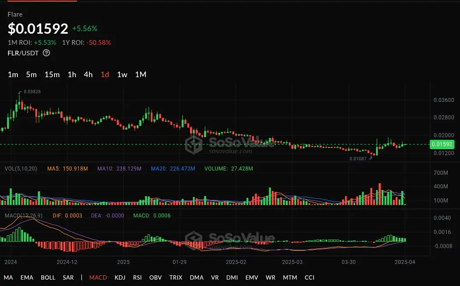
Task: Click the 2025-03 date axis label
Action: (x=292, y=262)
